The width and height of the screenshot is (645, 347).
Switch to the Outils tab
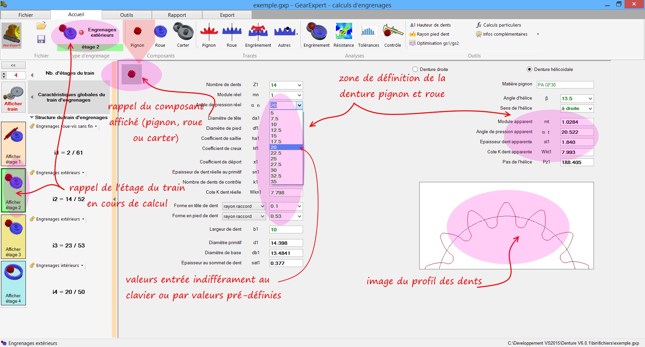coord(127,15)
